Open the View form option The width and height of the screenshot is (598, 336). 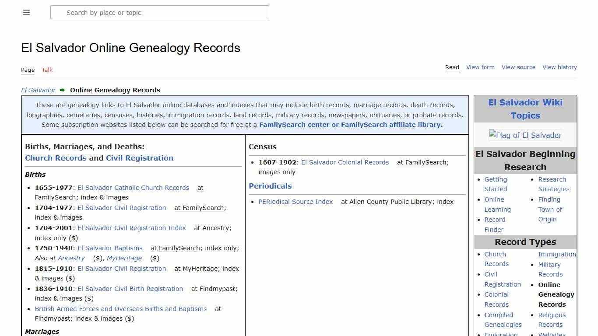[480, 67]
